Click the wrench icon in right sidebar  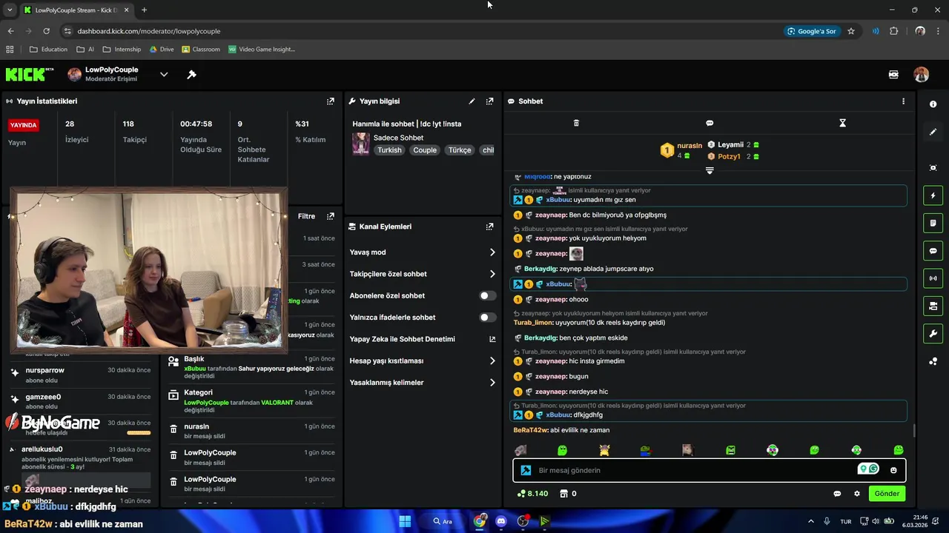point(933,333)
